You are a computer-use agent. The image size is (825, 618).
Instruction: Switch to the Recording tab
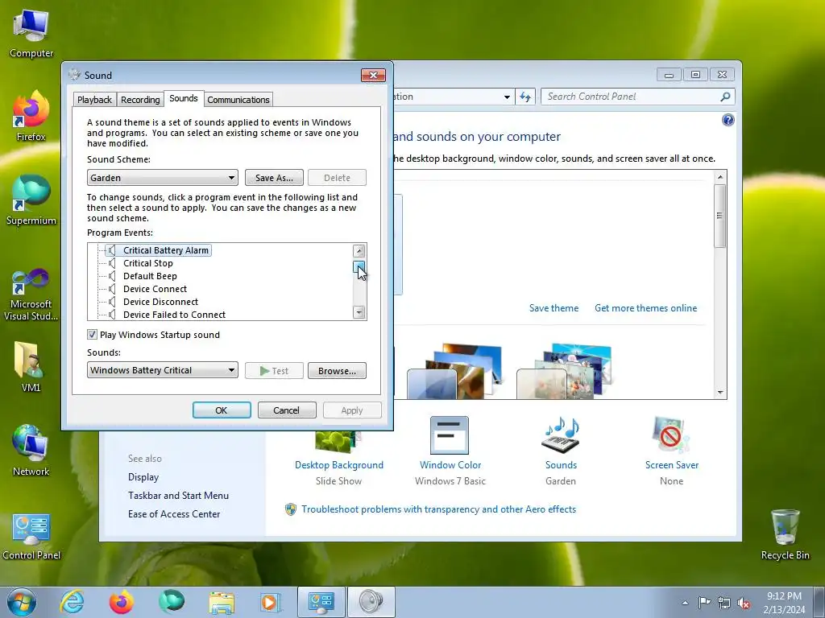[140, 100]
